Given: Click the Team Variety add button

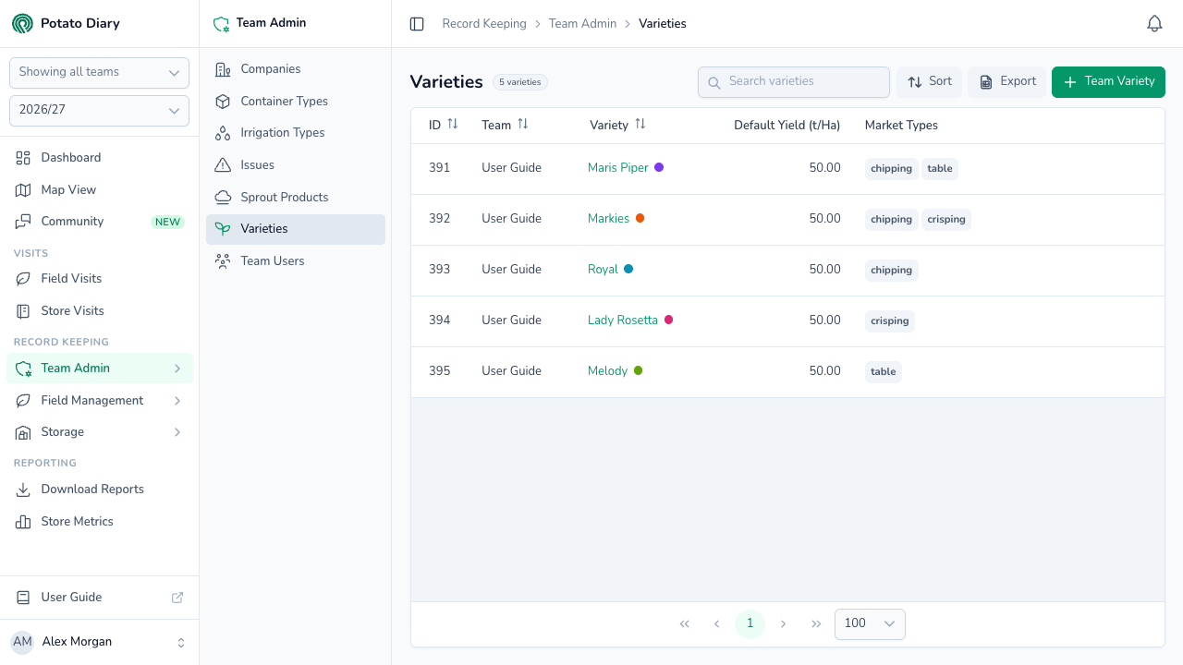Looking at the screenshot, I should click(x=1108, y=81).
